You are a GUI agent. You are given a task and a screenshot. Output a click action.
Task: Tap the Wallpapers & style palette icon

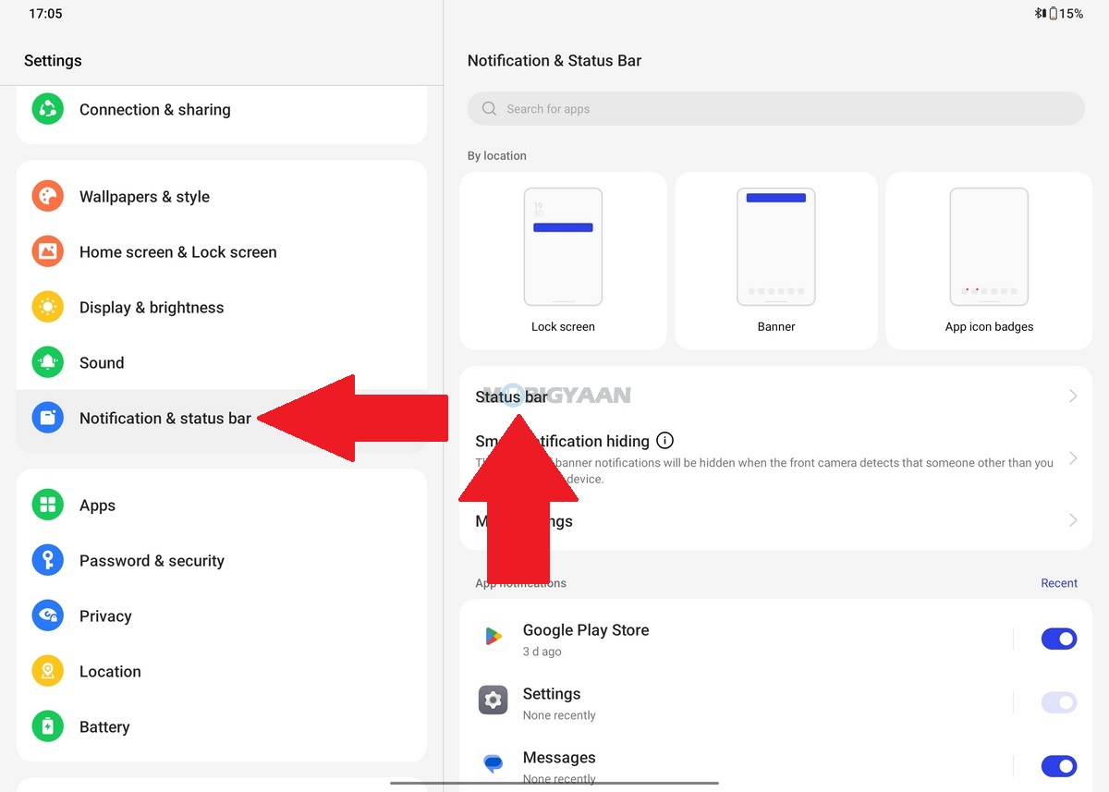point(47,197)
